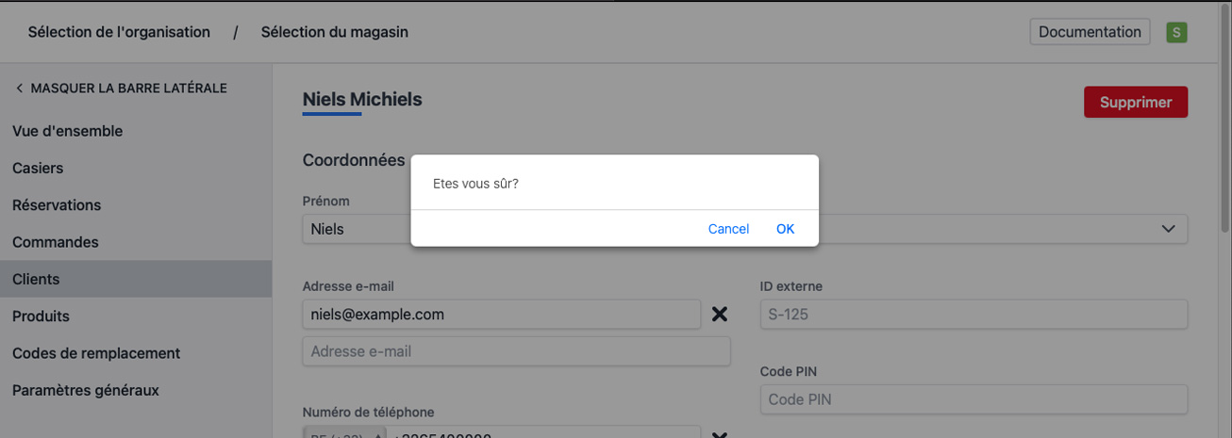Screen dimensions: 1232x438
Task: Cancel the 'Etes vous sûr?' dialog
Action: point(728,229)
